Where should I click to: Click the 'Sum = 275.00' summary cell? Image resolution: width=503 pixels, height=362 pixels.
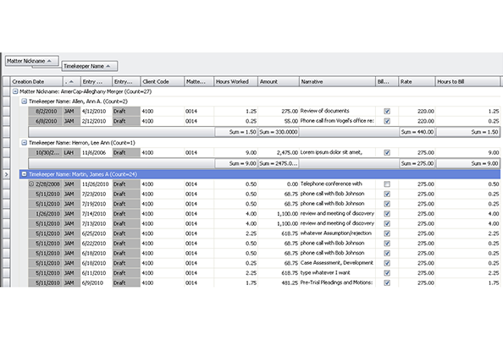click(x=417, y=163)
